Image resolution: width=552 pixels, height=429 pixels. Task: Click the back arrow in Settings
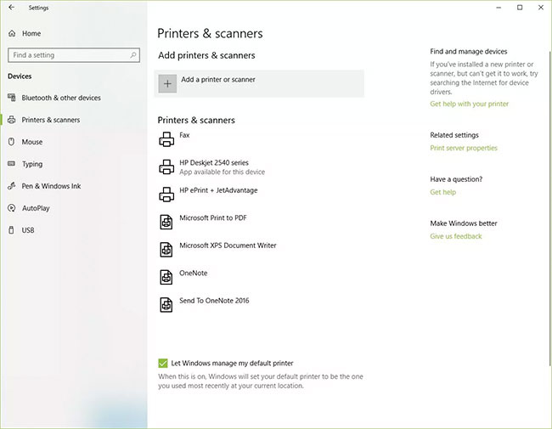click(x=12, y=8)
